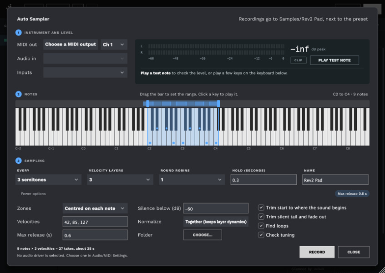
Task: Open the Ch 1 channel dropdown
Action: (x=114, y=45)
